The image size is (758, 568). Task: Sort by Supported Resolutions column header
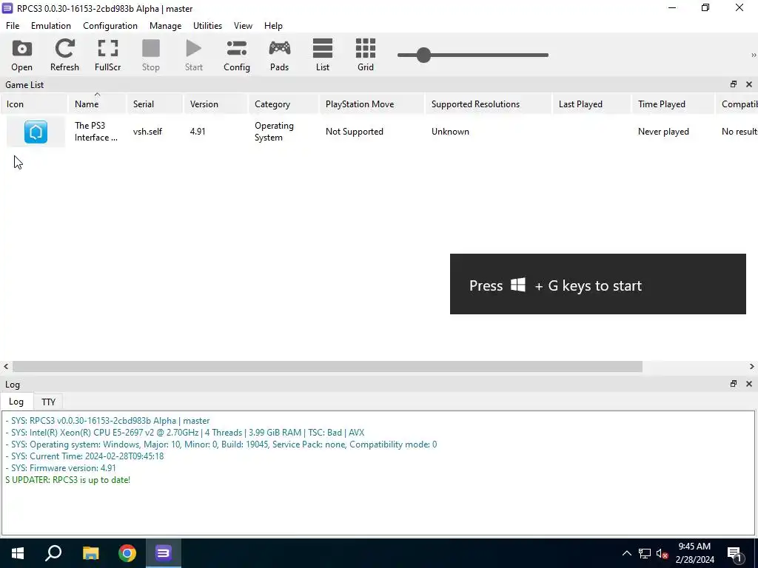tap(489, 104)
